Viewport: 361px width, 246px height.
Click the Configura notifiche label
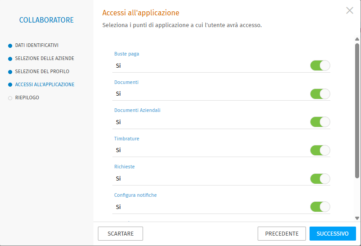(x=135, y=195)
